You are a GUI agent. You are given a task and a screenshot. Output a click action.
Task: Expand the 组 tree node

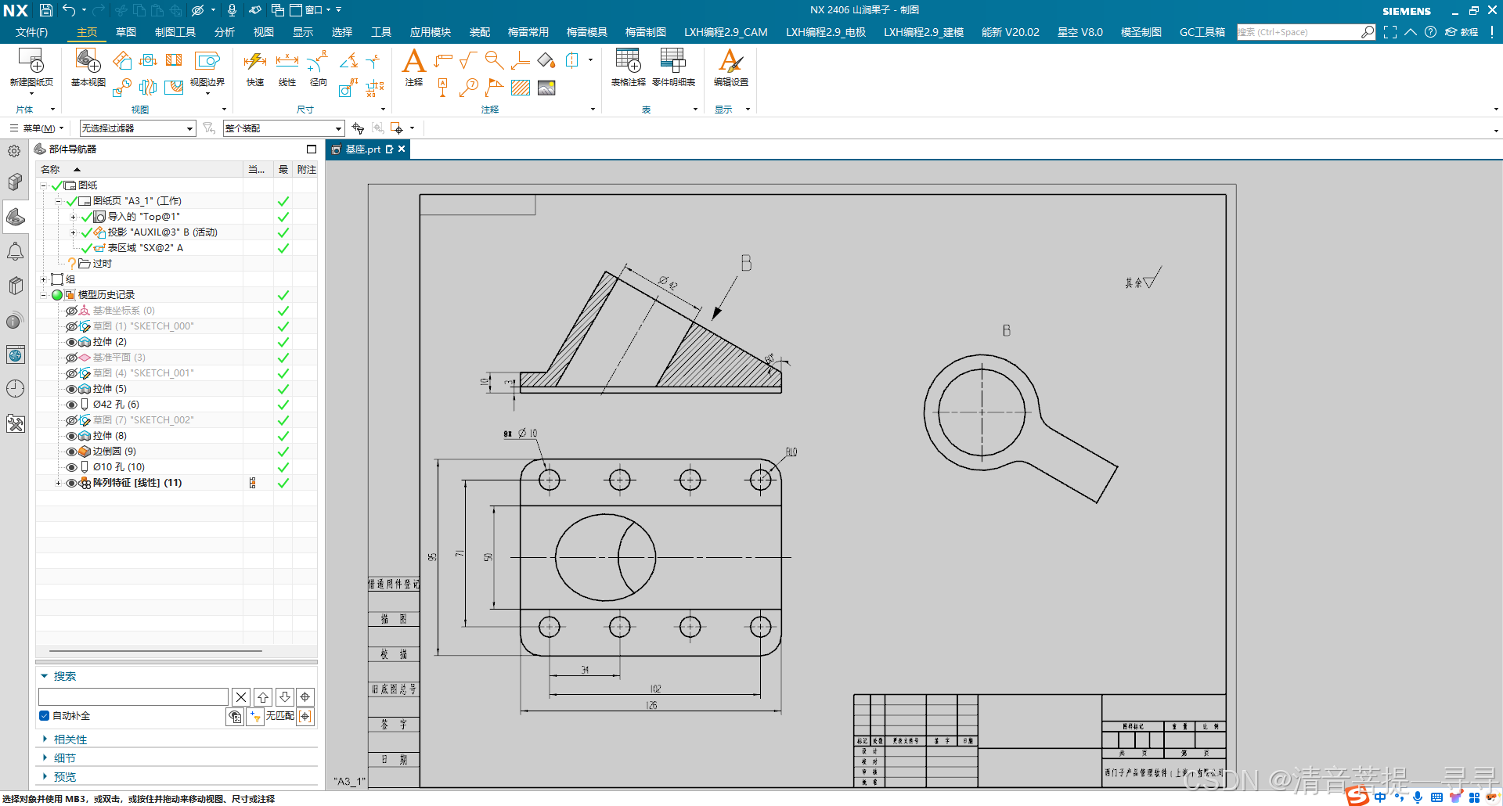[44, 279]
